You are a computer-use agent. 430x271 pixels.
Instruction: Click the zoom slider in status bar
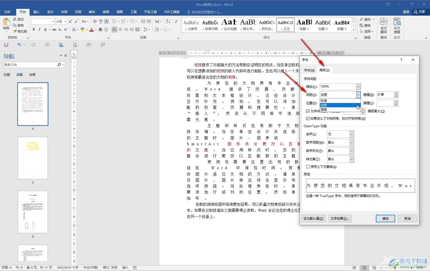click(x=395, y=268)
